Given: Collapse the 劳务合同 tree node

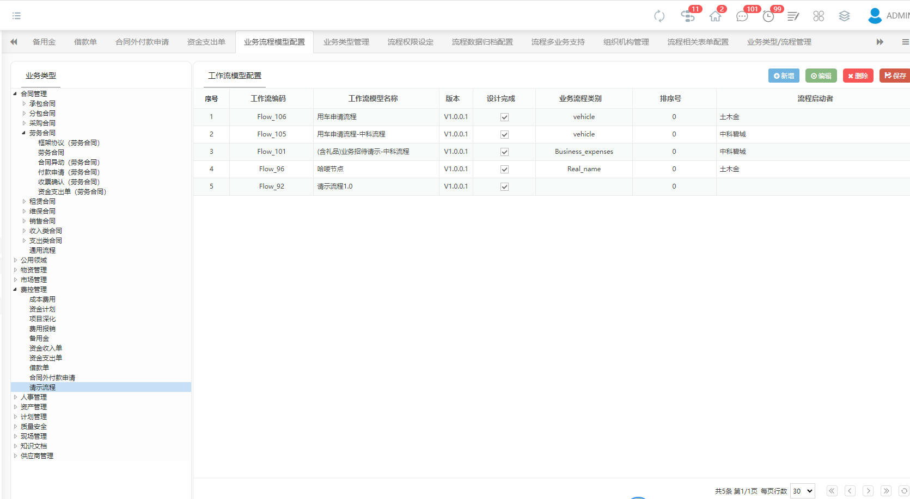Looking at the screenshot, I should [x=24, y=133].
